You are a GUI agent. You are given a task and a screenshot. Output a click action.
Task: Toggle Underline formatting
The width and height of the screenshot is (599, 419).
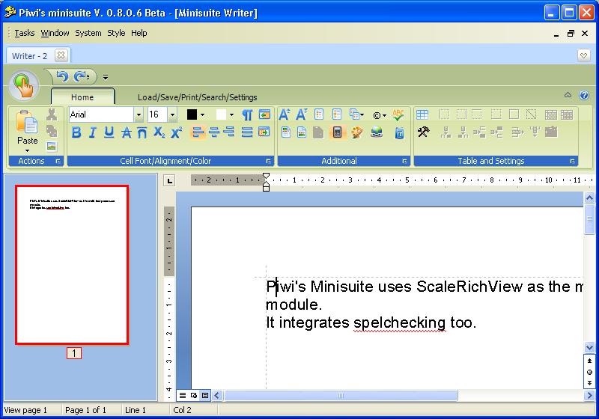[x=109, y=132]
